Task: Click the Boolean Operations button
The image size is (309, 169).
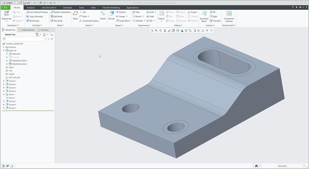Action: 60,12
